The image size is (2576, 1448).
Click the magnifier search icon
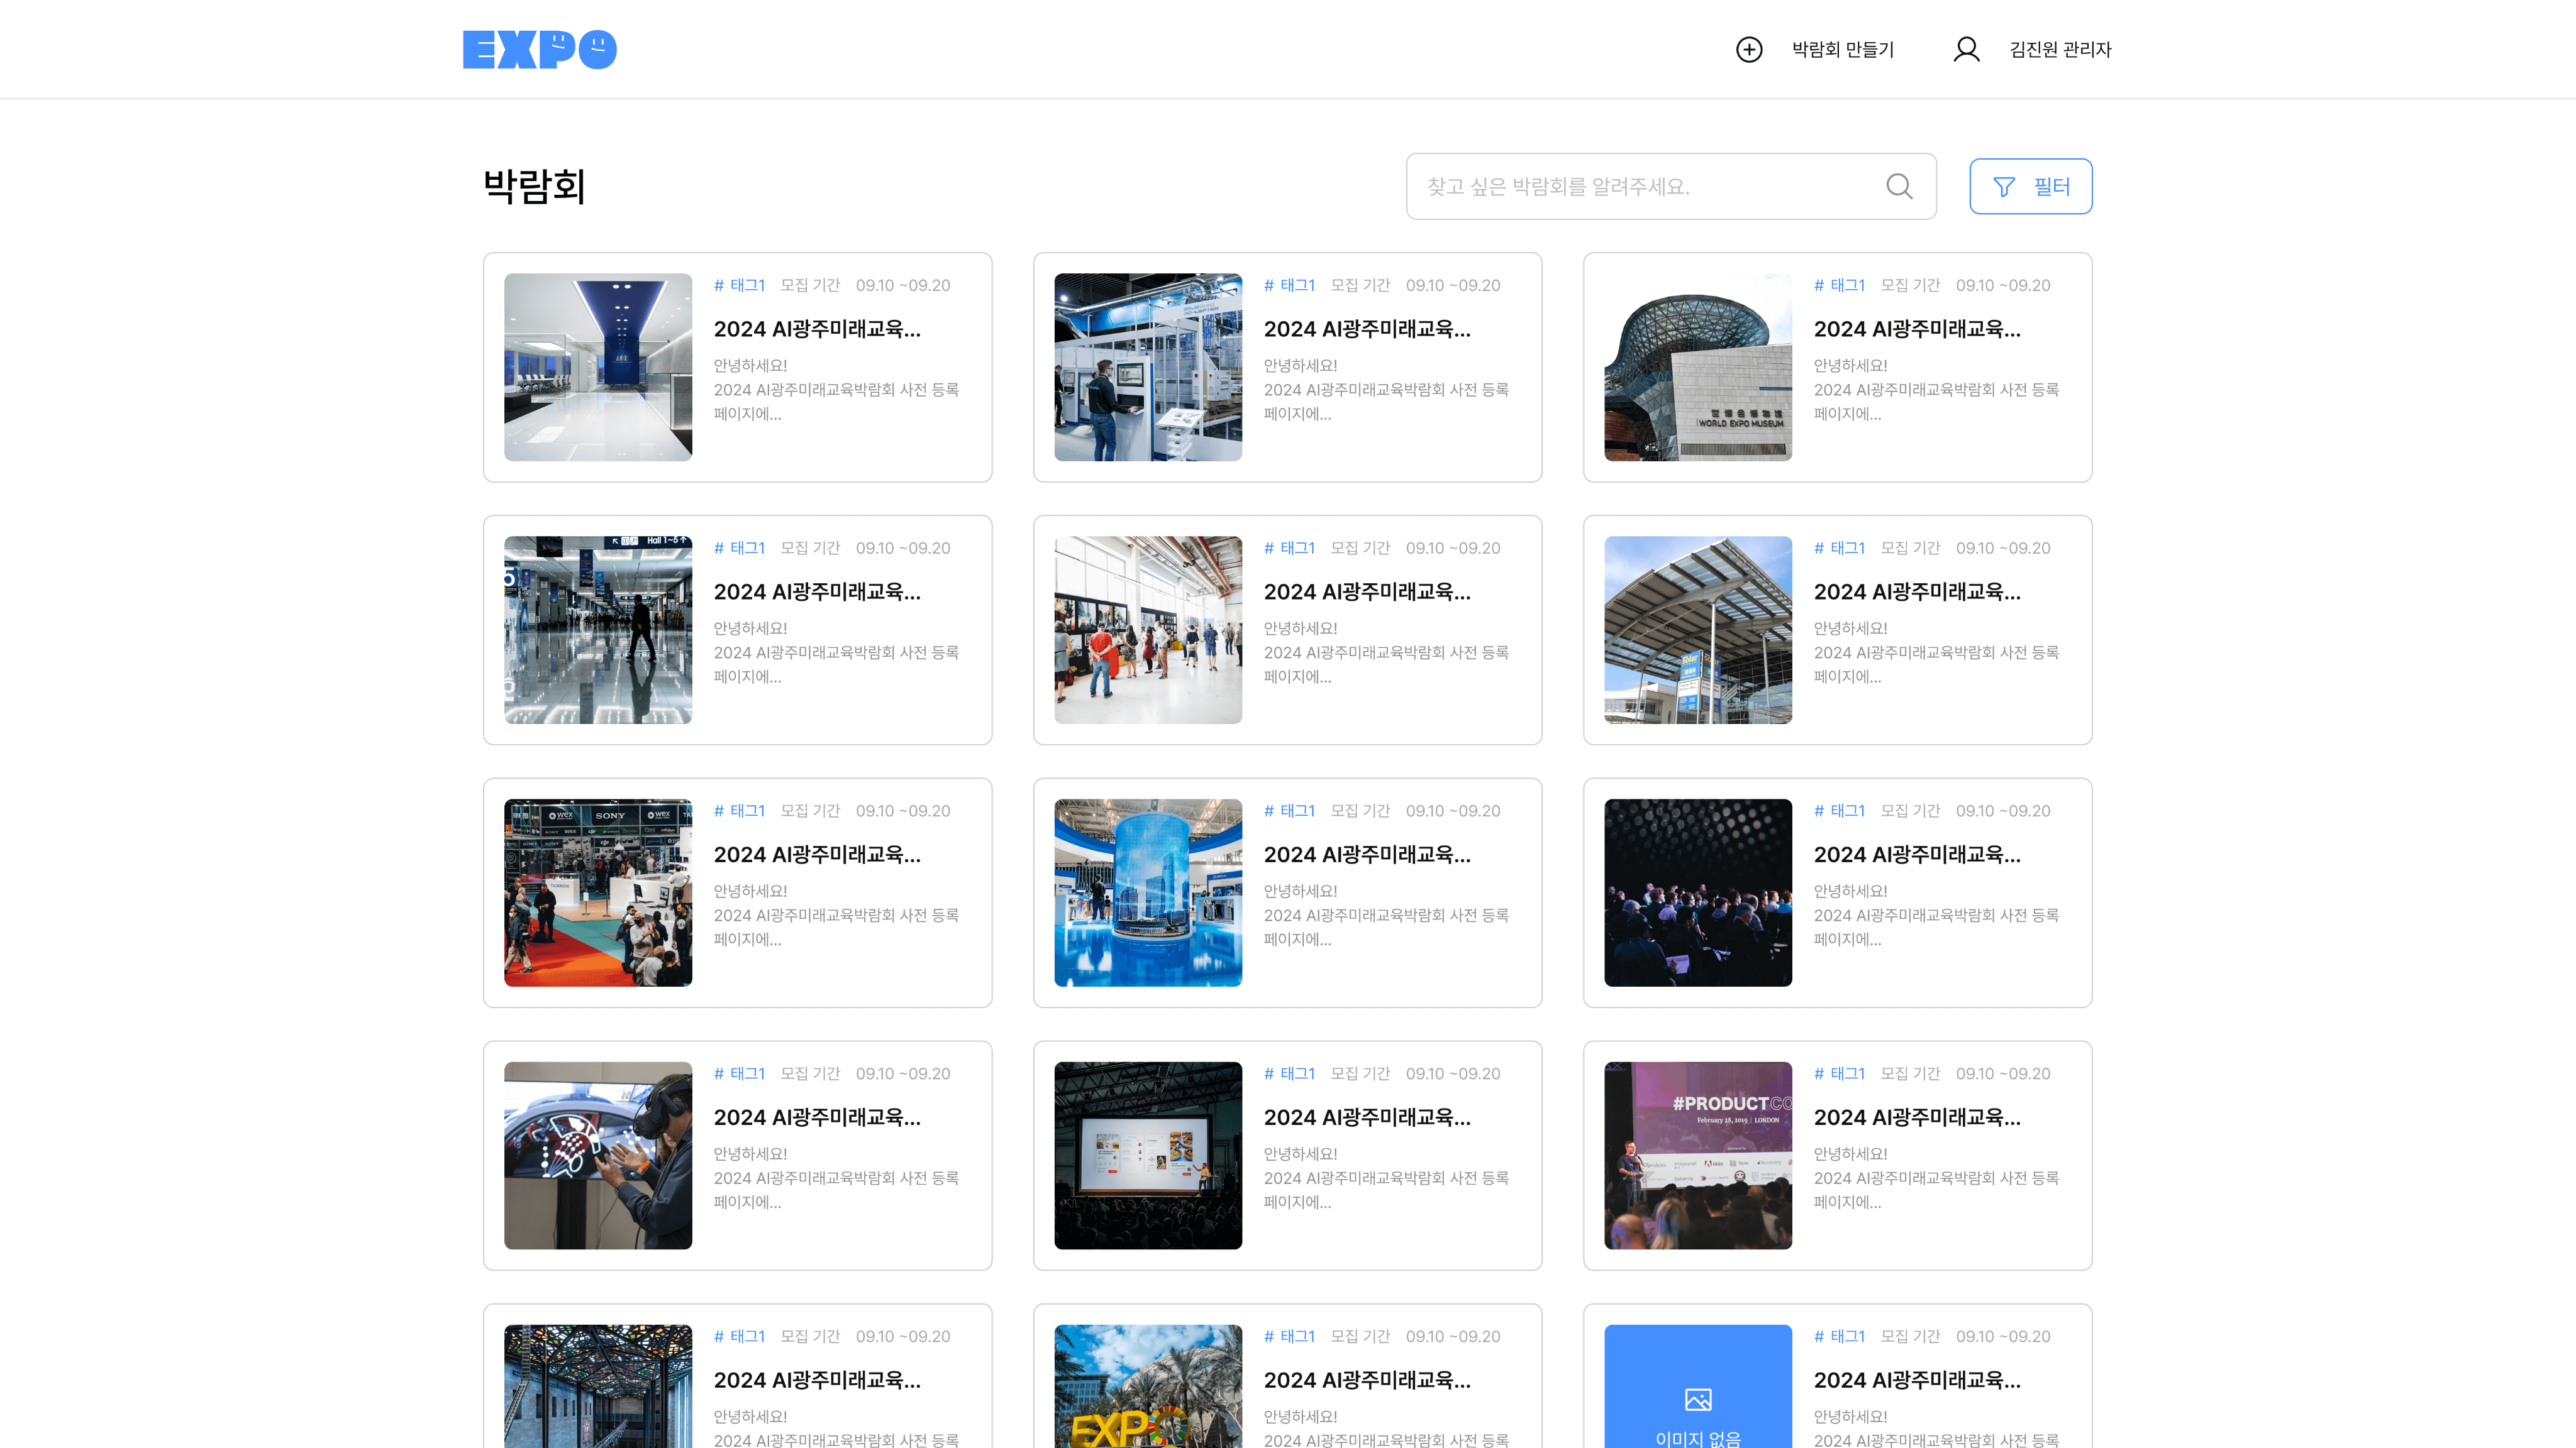point(1899,186)
